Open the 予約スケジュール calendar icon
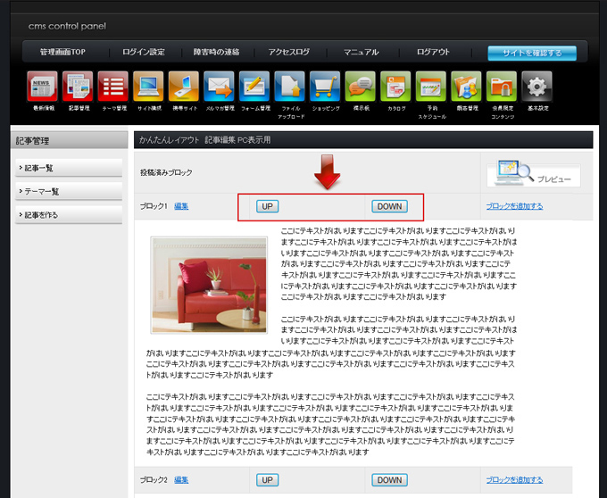The width and height of the screenshot is (607, 498). [x=431, y=87]
